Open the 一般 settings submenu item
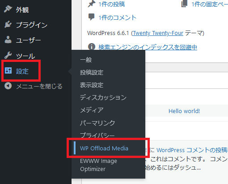Viewport: 228px width, 184px height. pyautogui.click(x=86, y=60)
